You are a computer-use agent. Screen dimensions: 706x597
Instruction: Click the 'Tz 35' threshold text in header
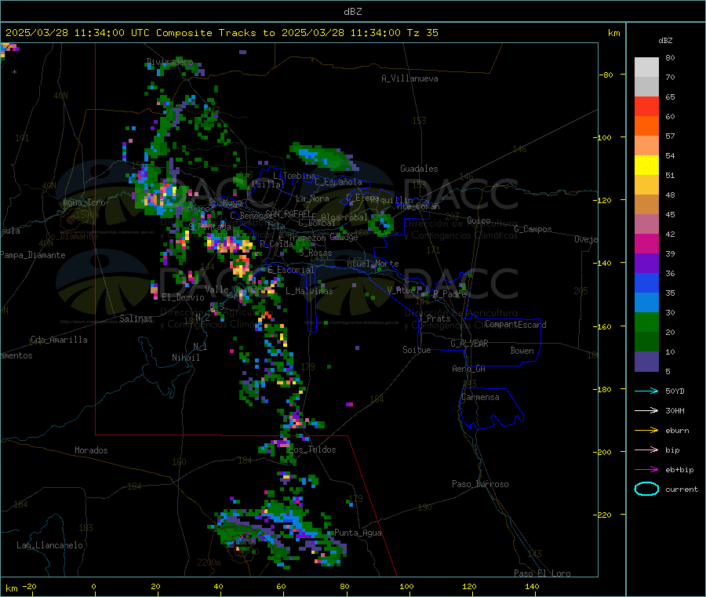(x=422, y=33)
